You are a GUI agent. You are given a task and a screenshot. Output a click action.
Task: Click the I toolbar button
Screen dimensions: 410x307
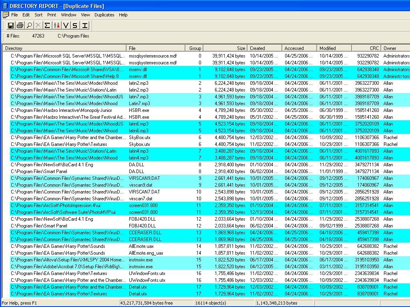pos(84,25)
